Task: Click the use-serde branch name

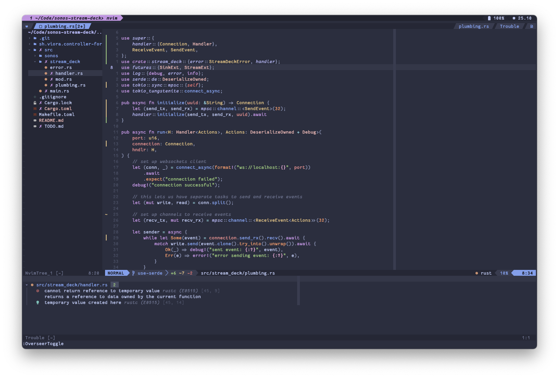Action: coord(150,273)
